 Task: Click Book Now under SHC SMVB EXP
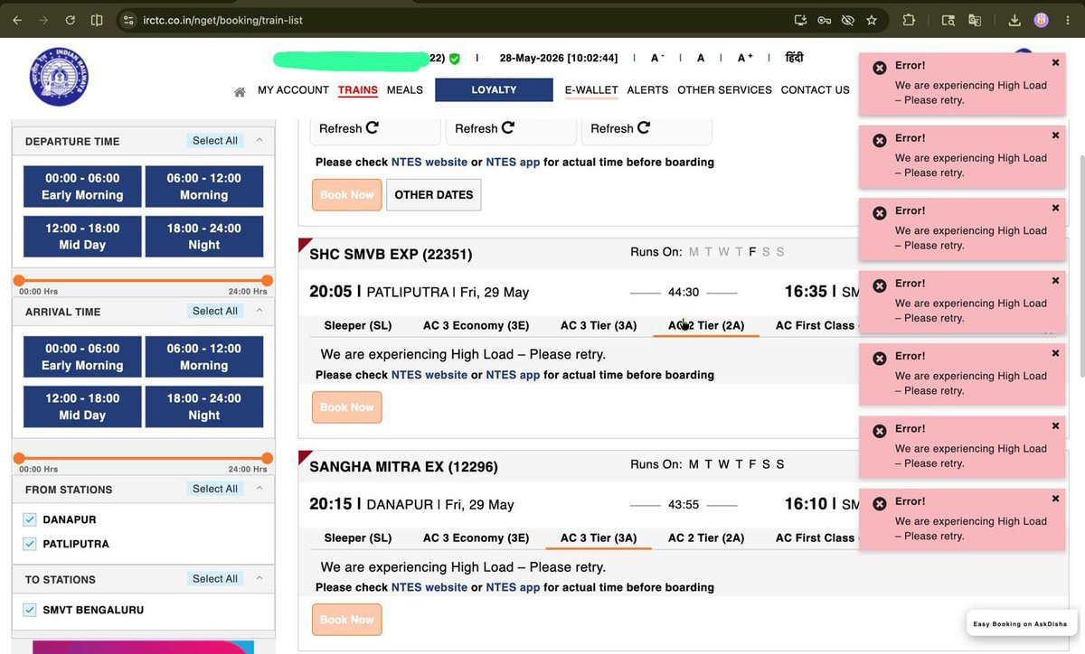(x=347, y=407)
